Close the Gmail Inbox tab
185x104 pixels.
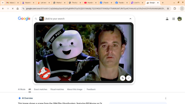[x=18, y=3]
